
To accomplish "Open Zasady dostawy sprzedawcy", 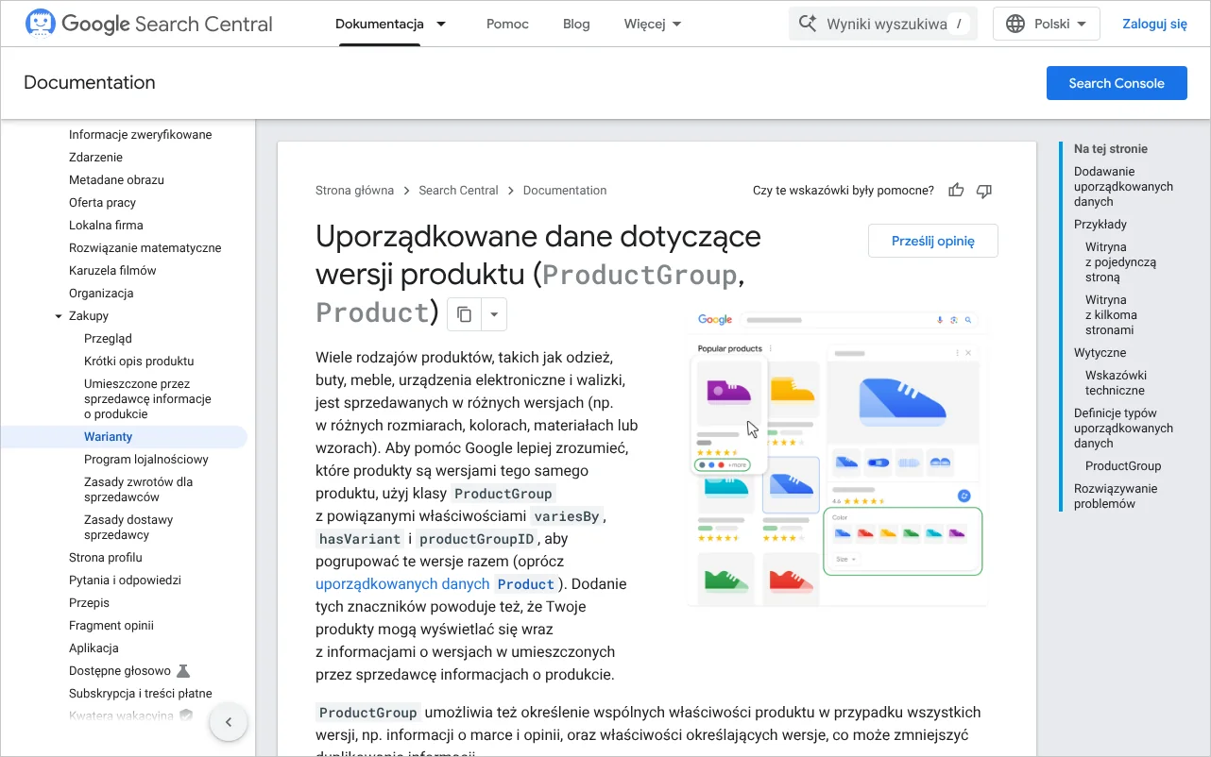I will (128, 528).
